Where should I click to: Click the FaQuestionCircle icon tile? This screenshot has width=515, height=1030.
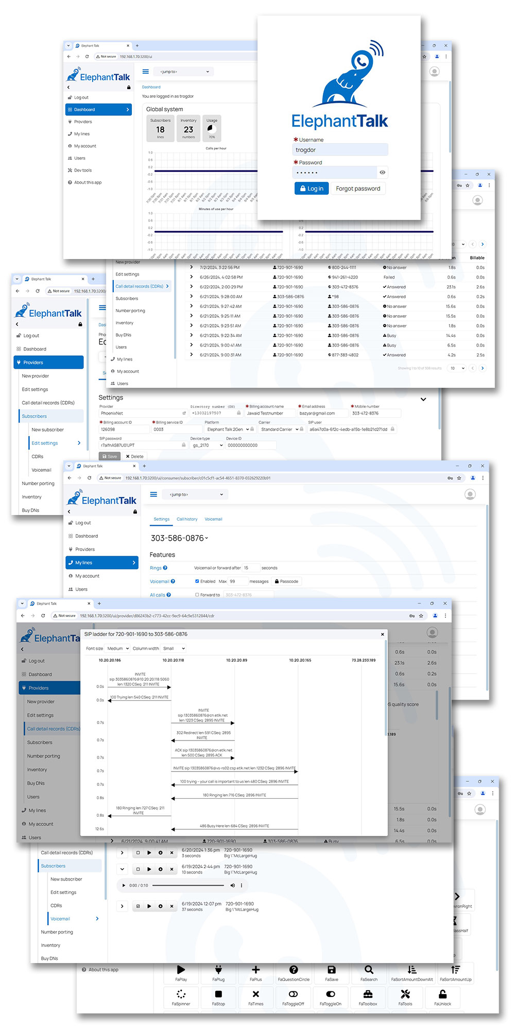[x=294, y=973]
